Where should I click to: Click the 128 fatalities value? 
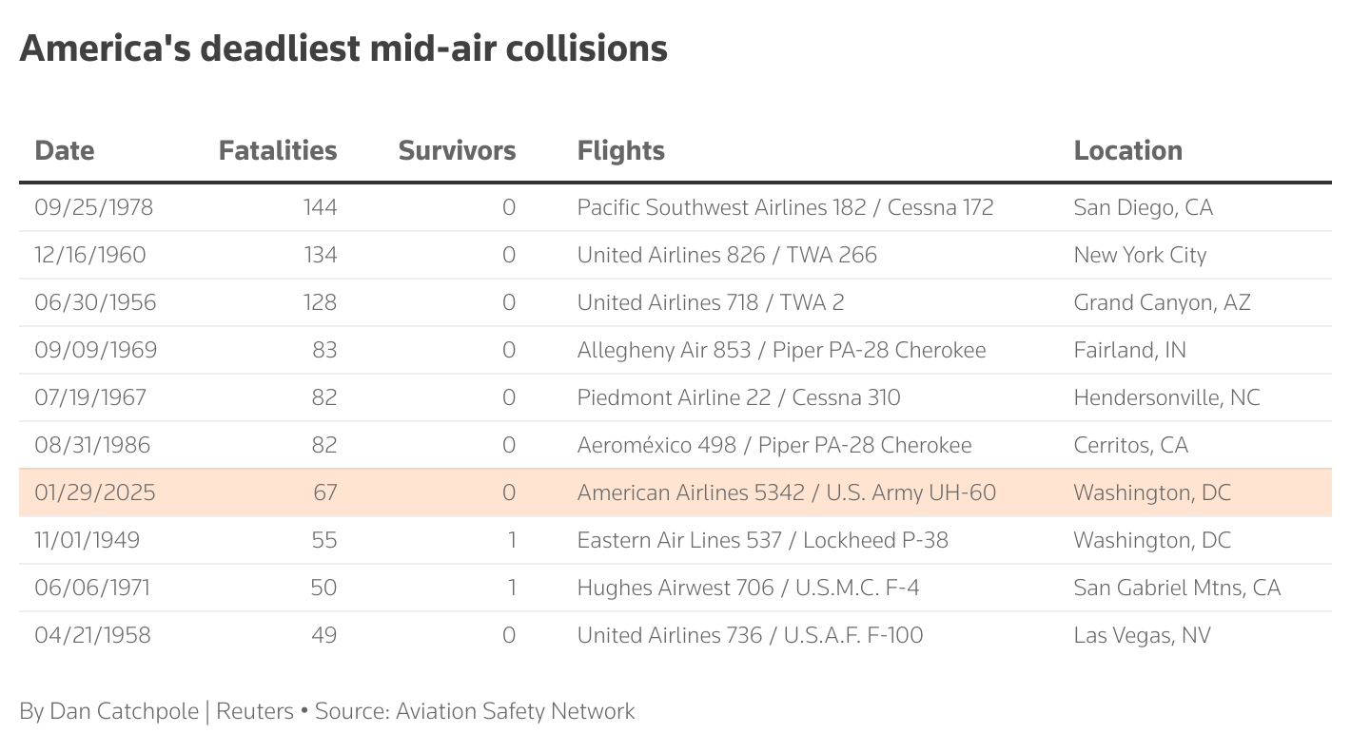coord(320,302)
